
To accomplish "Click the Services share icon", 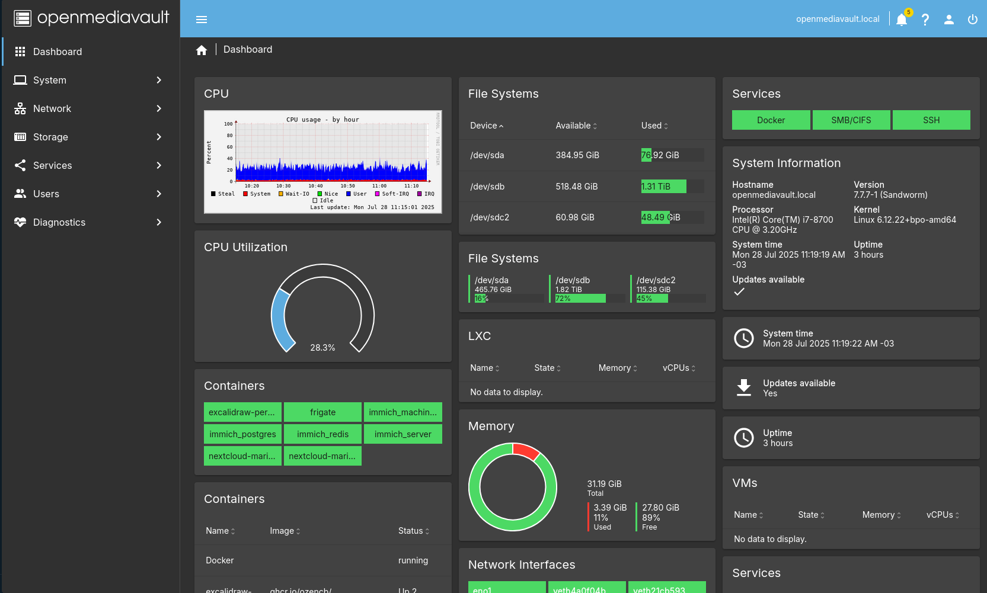I will [x=20, y=165].
